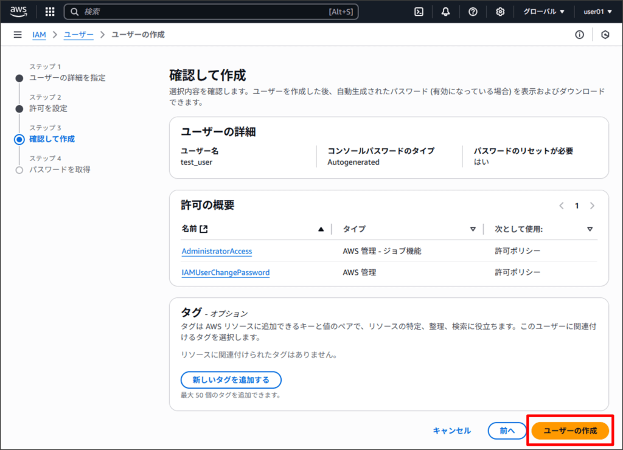Viewport: 623px width, 450px height.
Task: Toggle the hamburger side navigation menu
Action: point(18,35)
